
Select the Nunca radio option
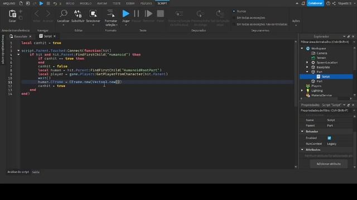tap(234, 11)
